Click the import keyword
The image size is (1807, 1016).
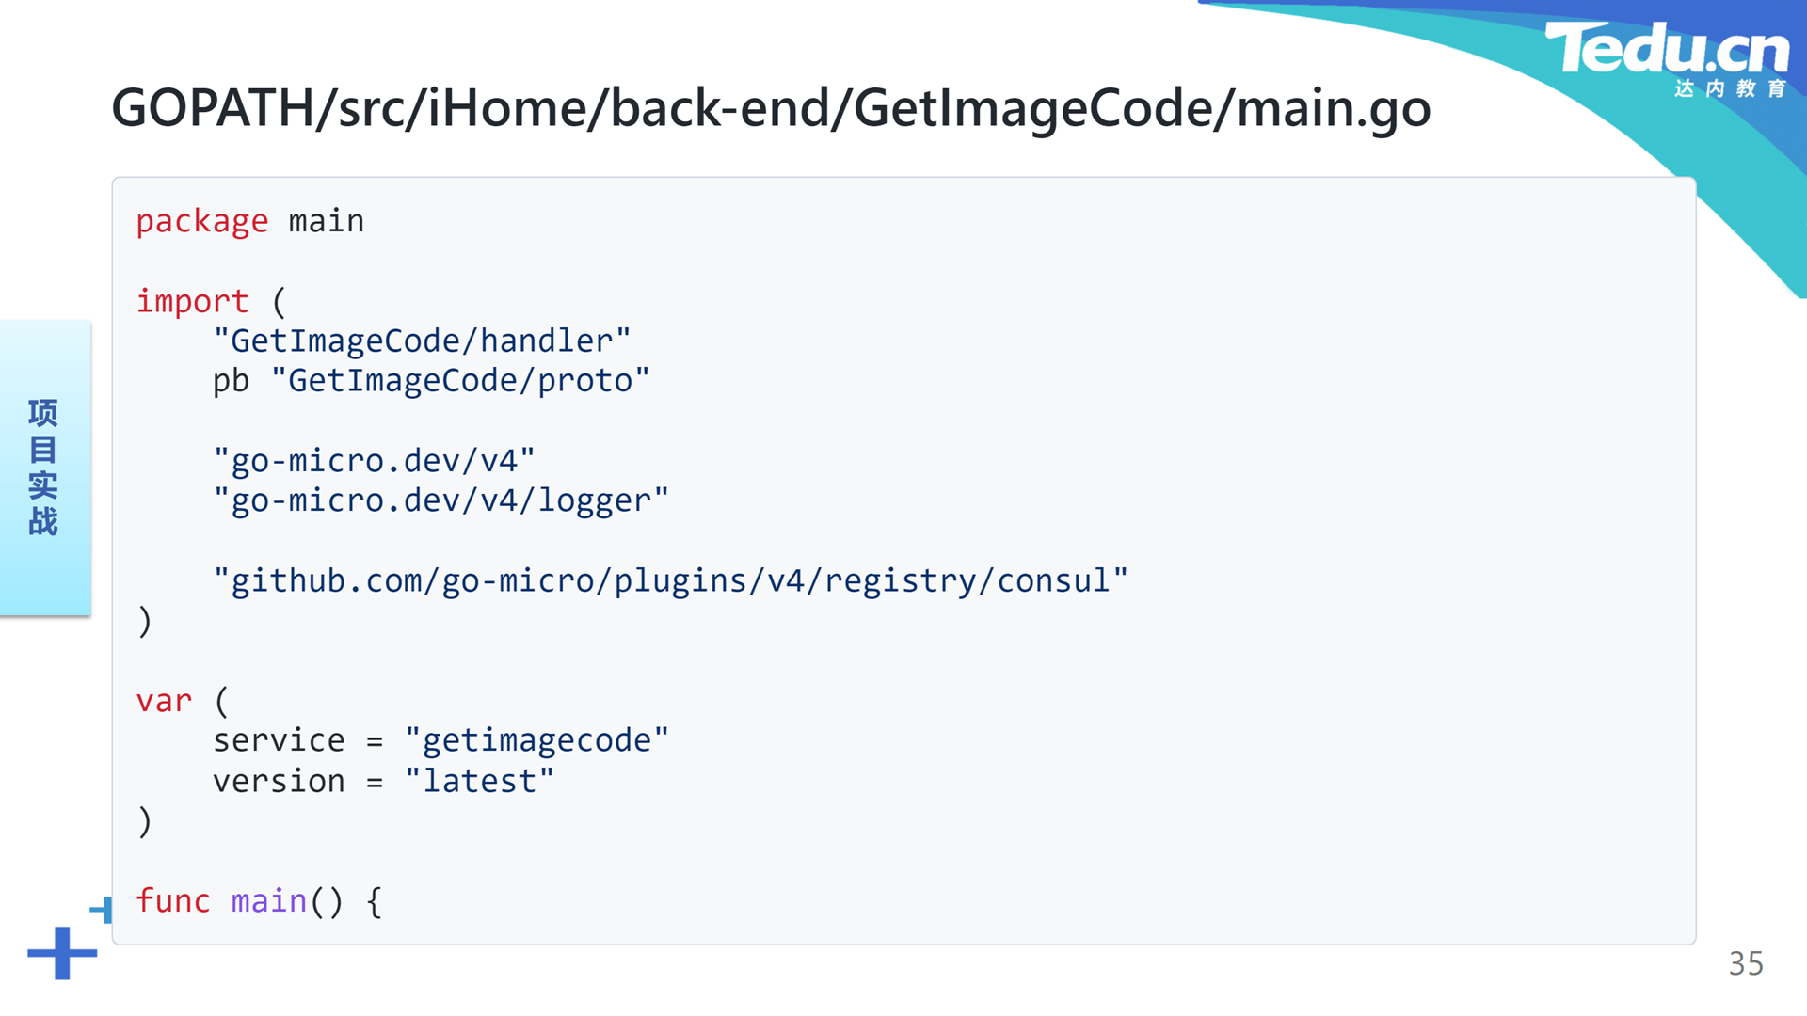[193, 301]
